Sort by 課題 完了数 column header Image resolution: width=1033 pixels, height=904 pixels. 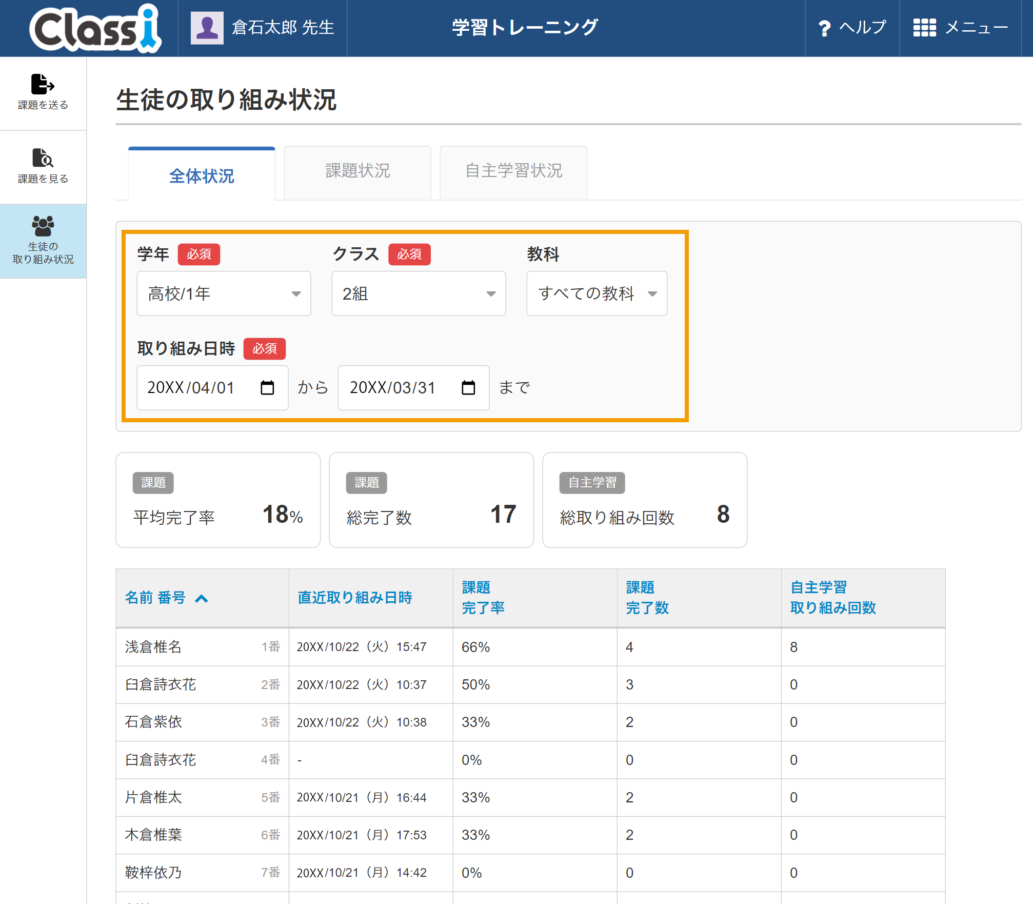coord(647,598)
